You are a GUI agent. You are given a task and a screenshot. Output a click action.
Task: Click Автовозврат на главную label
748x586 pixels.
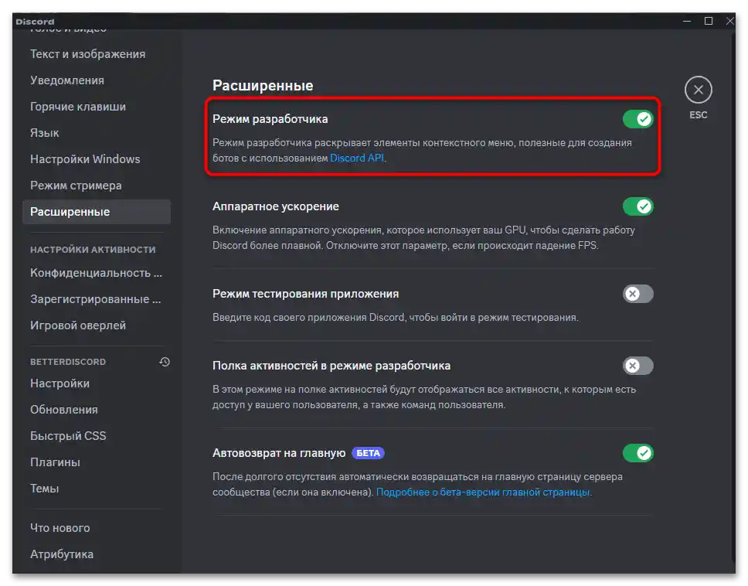click(279, 453)
